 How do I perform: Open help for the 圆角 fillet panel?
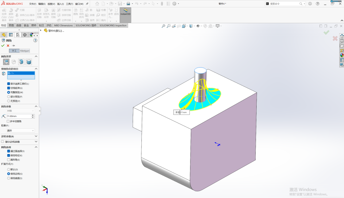[x=35, y=40]
